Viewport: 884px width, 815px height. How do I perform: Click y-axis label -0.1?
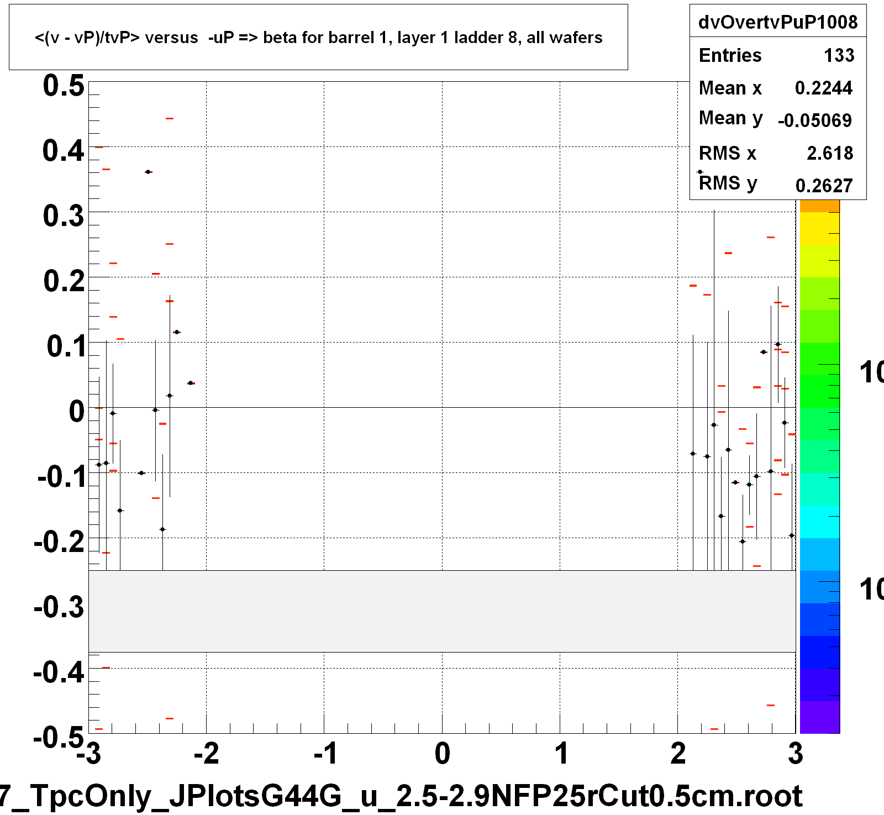(61, 477)
